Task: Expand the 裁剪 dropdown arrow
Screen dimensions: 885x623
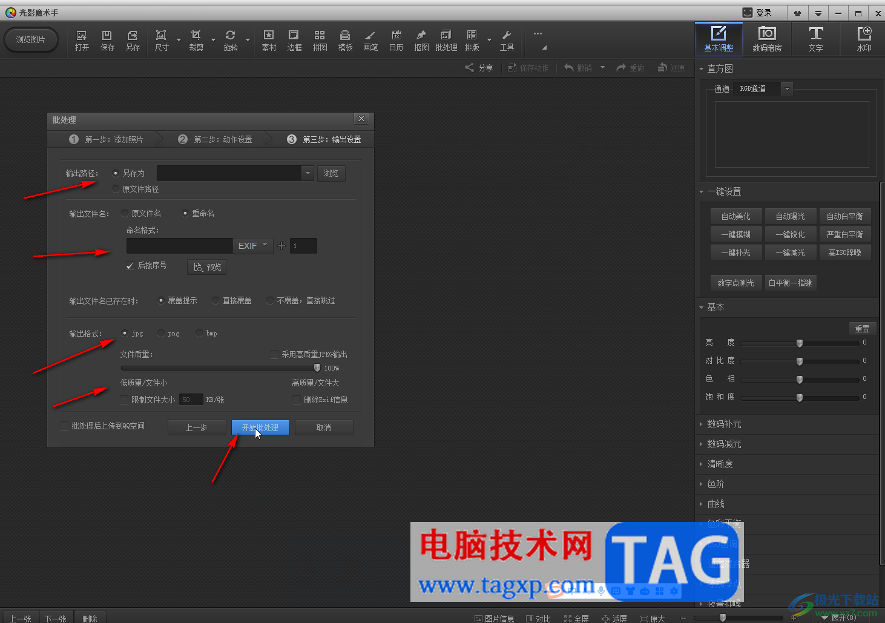Action: [x=213, y=41]
